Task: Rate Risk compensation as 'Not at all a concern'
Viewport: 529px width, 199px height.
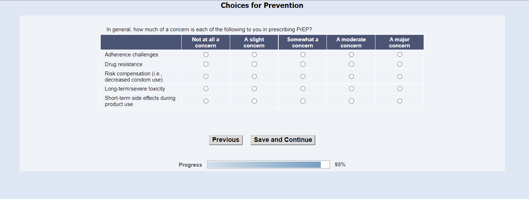Action: click(x=206, y=77)
